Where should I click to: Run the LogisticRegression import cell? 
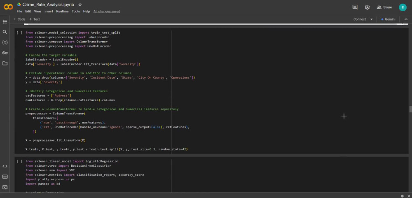coord(19,161)
